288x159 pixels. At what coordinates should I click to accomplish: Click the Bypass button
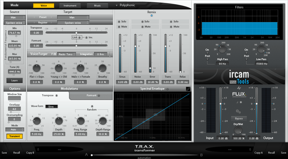click(x=239, y=118)
